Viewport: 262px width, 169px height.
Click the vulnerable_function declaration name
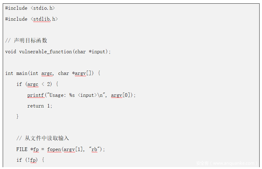point(46,52)
